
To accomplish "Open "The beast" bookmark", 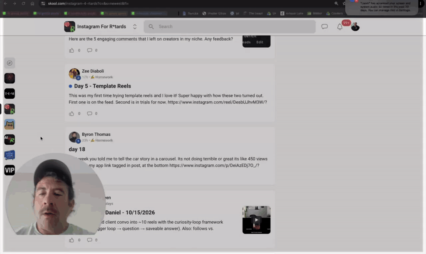I will click(x=253, y=13).
